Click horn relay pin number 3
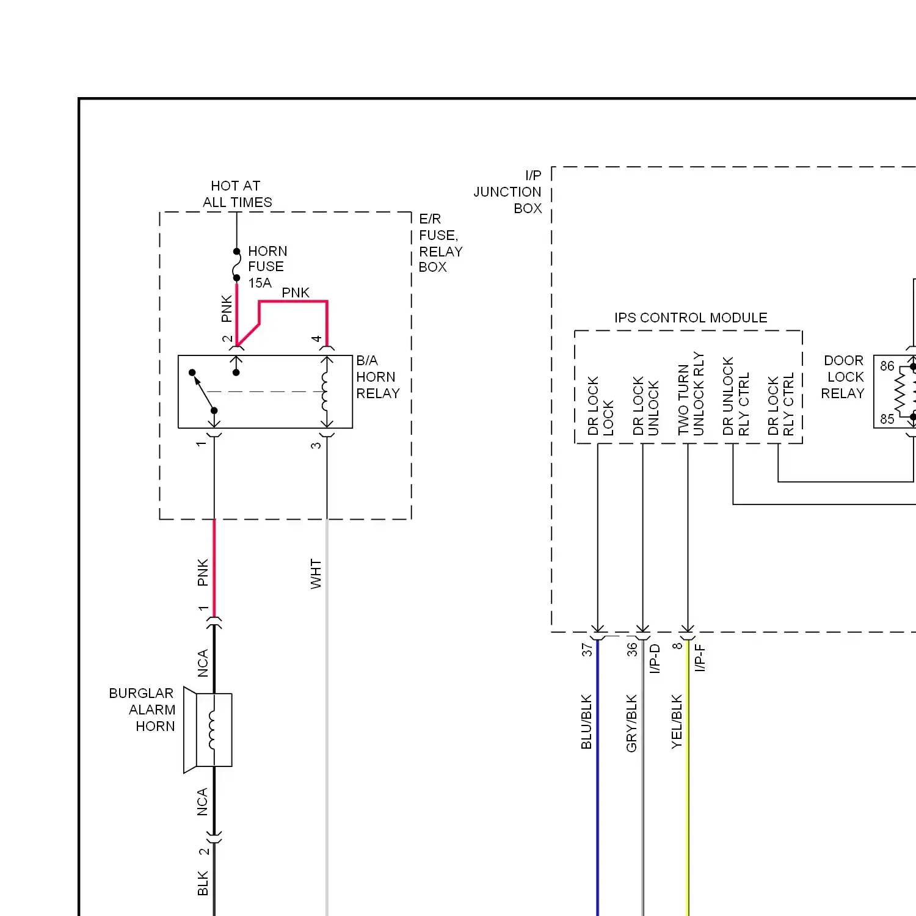Image resolution: width=916 pixels, height=916 pixels. (316, 445)
